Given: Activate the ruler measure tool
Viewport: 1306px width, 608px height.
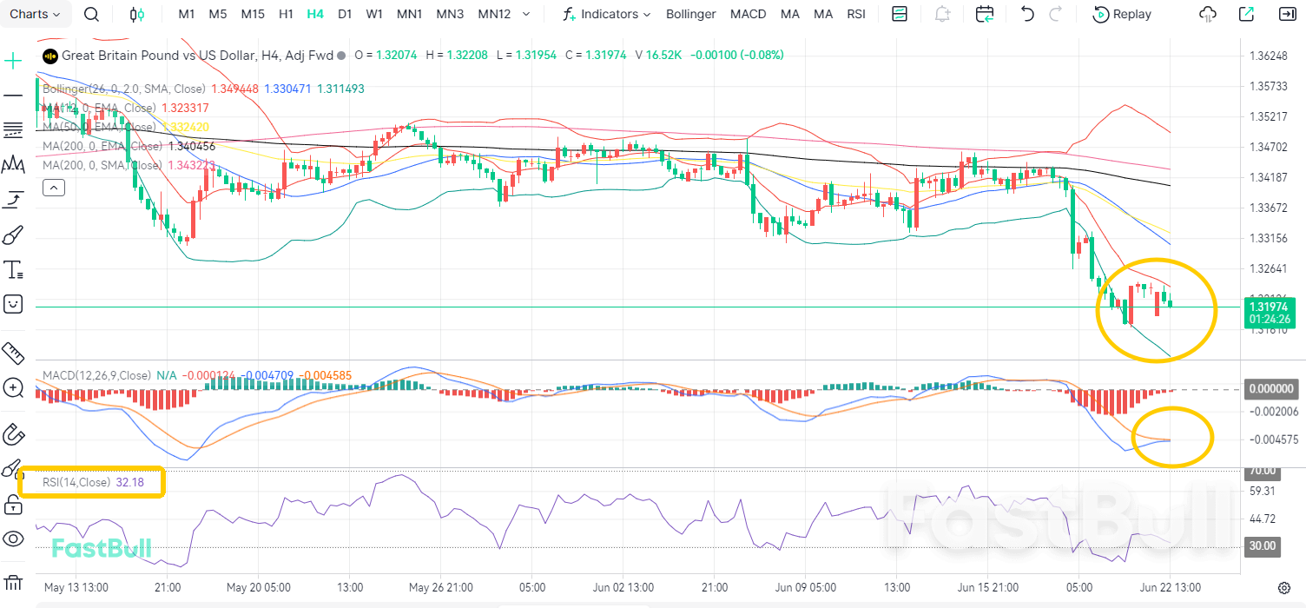Looking at the screenshot, I should (x=13, y=353).
